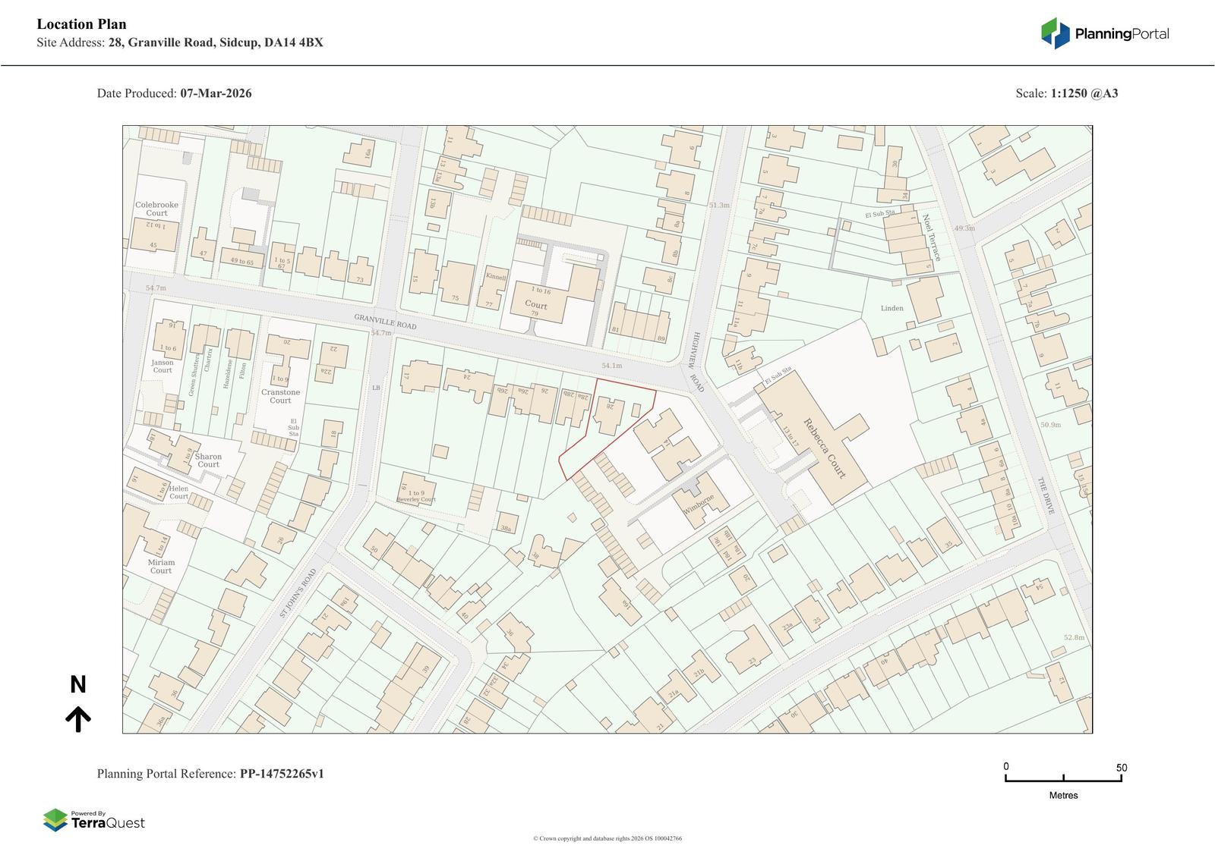The image size is (1215, 858).
Task: Click the Rebecca Court building label
Action: [823, 448]
